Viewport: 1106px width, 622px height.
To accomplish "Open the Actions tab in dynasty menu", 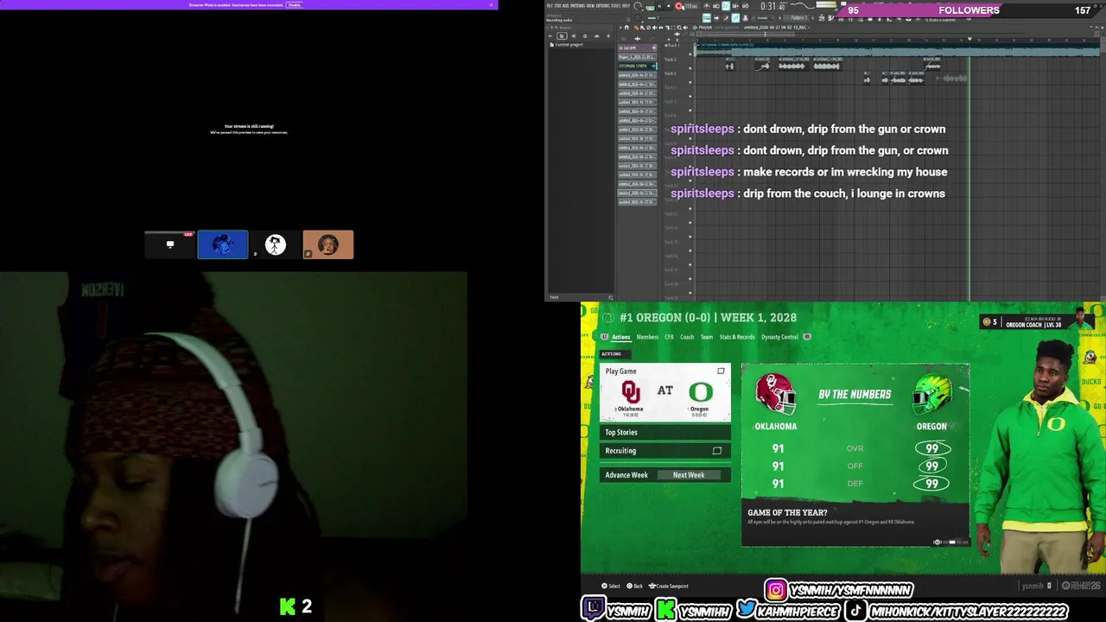I will coord(621,337).
